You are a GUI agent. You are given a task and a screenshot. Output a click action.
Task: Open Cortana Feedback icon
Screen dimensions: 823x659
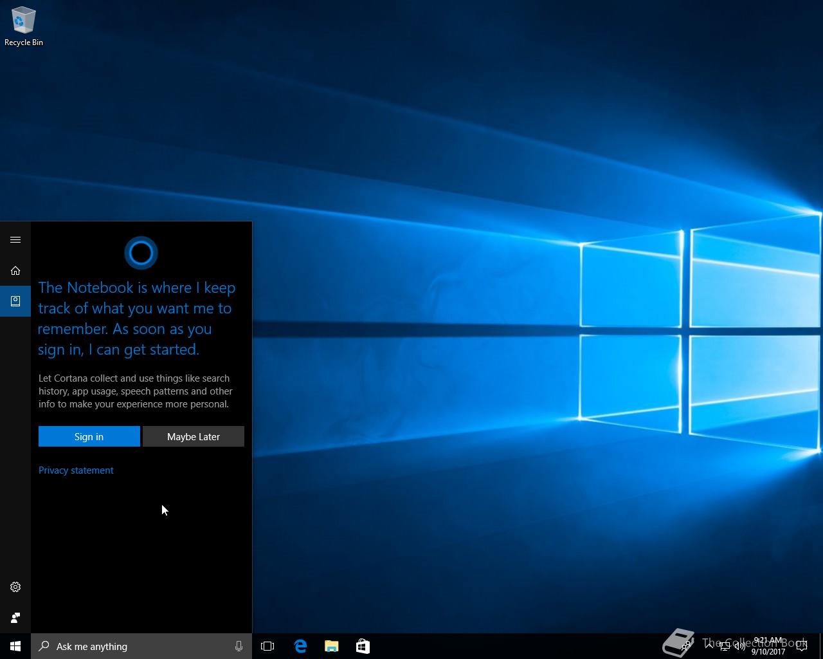pos(15,618)
